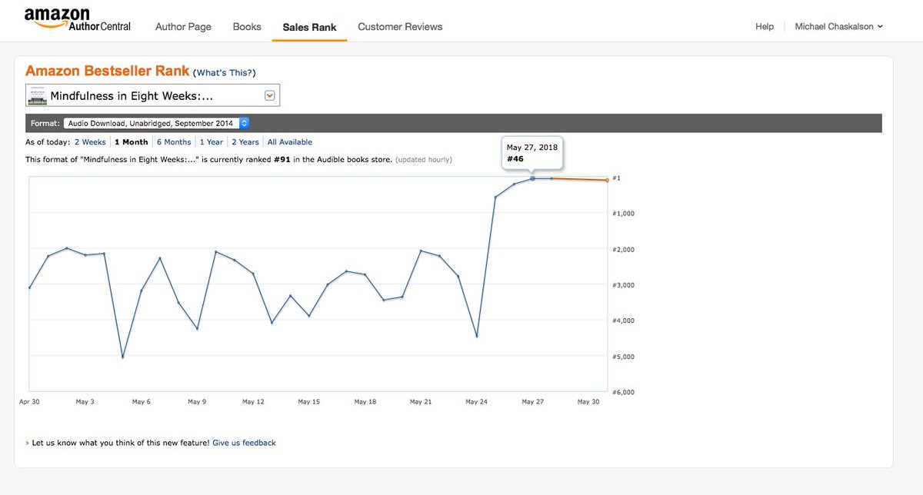Open the book selector dropdown arrow
The width and height of the screenshot is (923, 495).
click(269, 95)
